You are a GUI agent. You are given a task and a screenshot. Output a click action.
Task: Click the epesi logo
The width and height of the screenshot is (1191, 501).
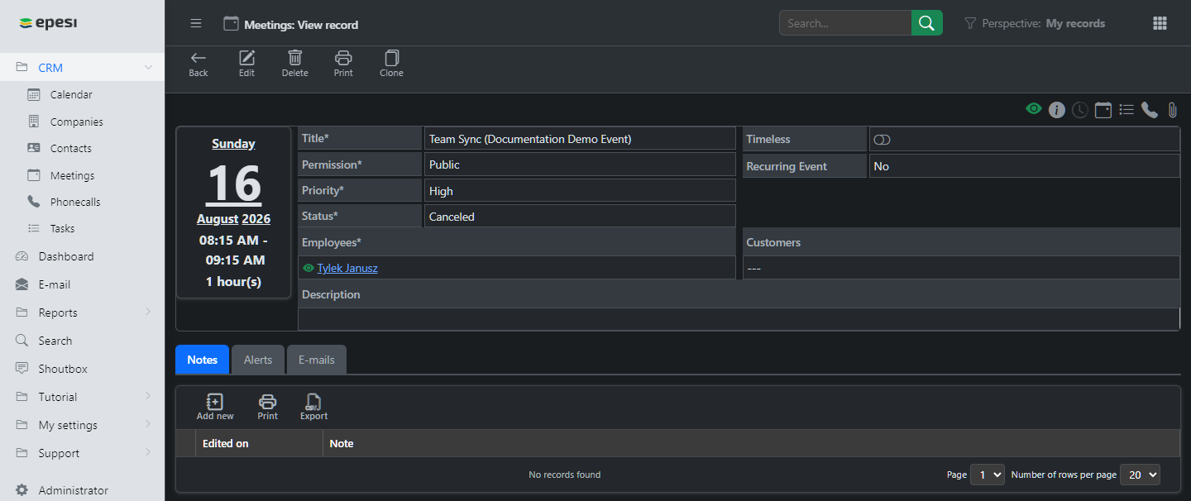tap(48, 22)
